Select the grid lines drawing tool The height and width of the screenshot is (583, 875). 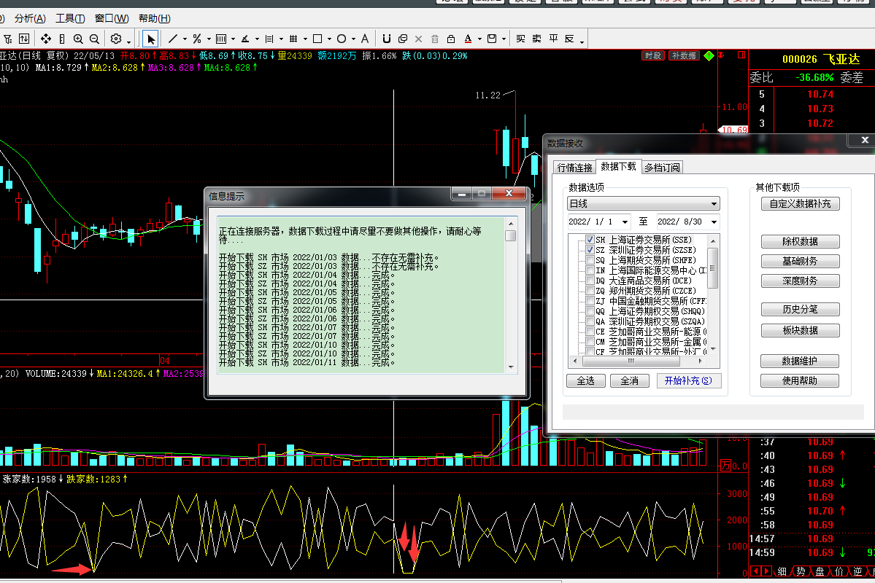click(293, 39)
